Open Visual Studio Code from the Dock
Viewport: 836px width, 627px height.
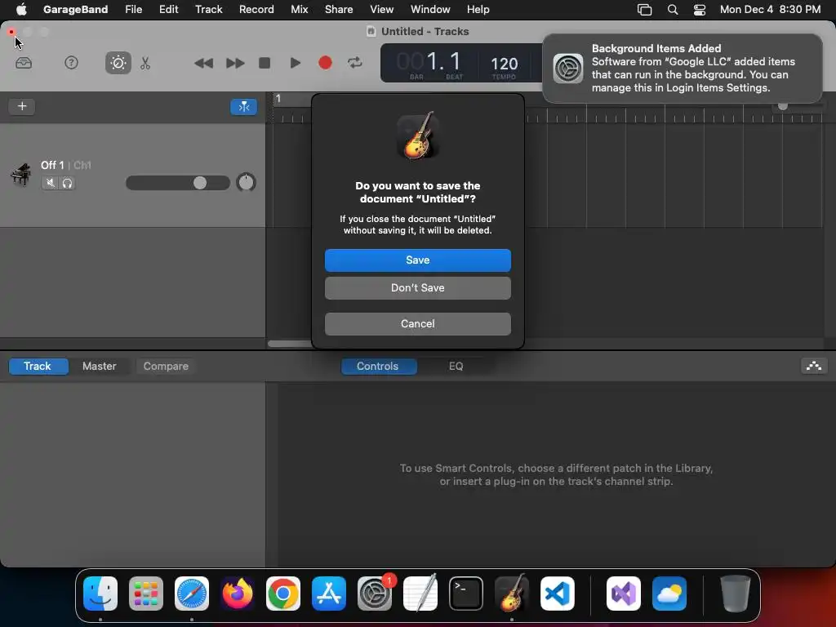tap(558, 594)
